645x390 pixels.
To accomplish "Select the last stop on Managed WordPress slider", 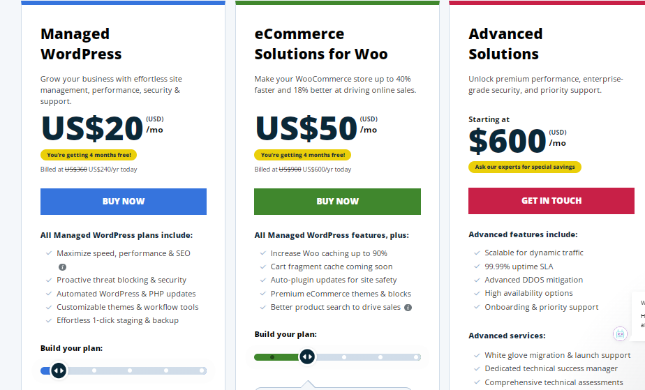I will click(202, 370).
